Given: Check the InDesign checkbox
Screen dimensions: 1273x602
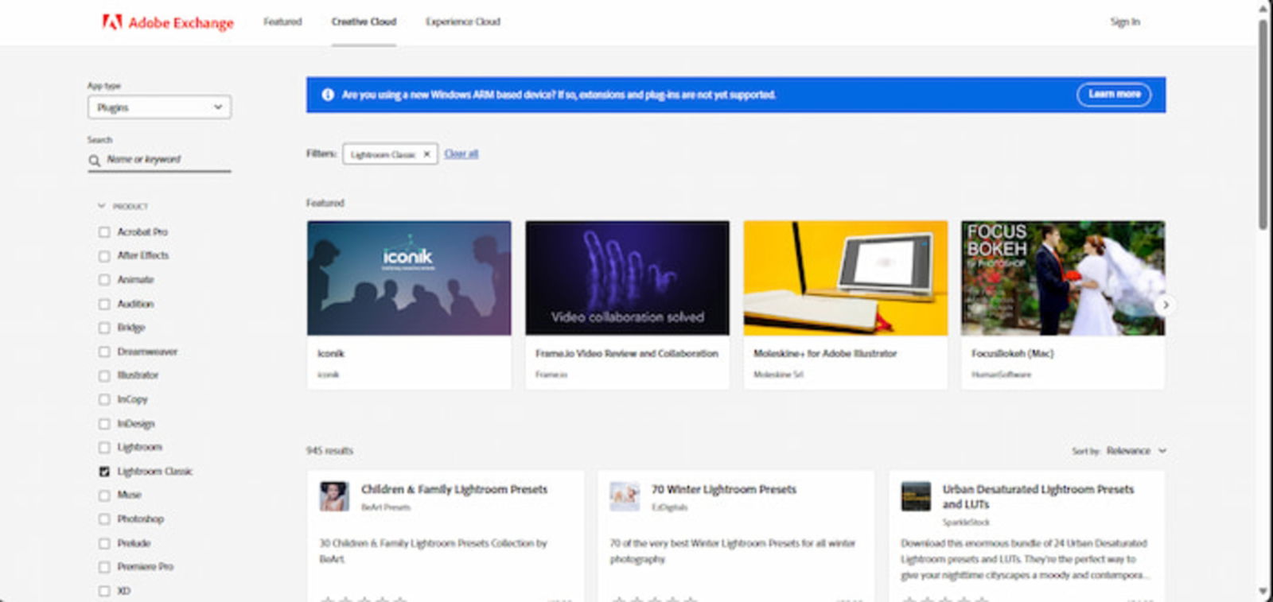Looking at the screenshot, I should (x=104, y=424).
